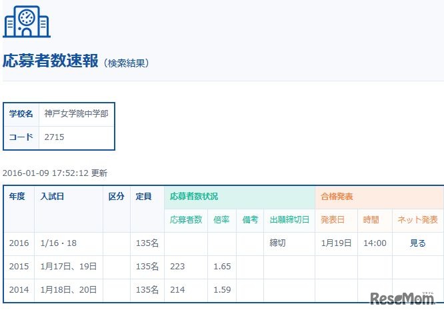This screenshot has height=314, width=444.
Task: Click the 締切 status in 2016 row
Action: [277, 243]
